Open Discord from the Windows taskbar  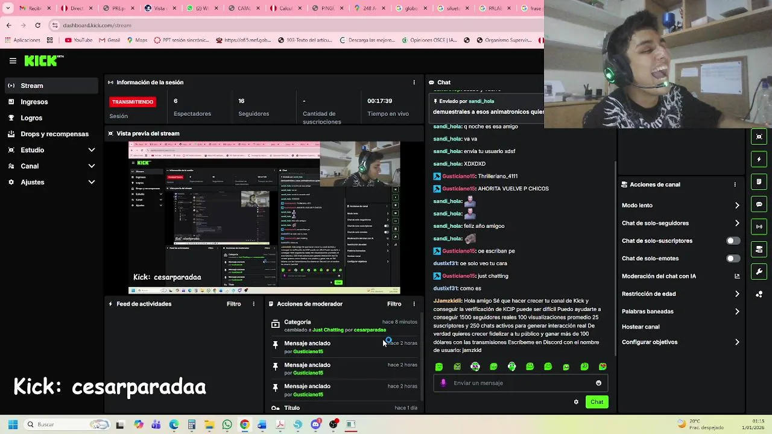[315, 424]
